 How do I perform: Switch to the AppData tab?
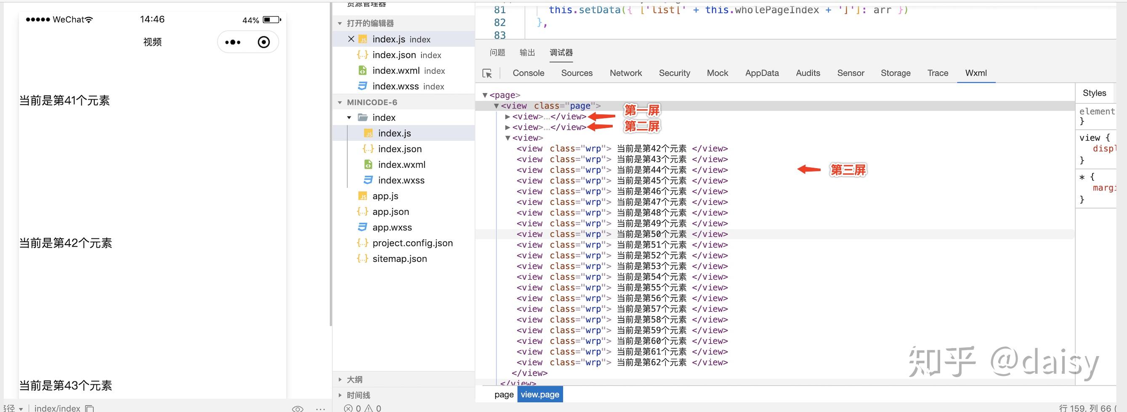762,73
